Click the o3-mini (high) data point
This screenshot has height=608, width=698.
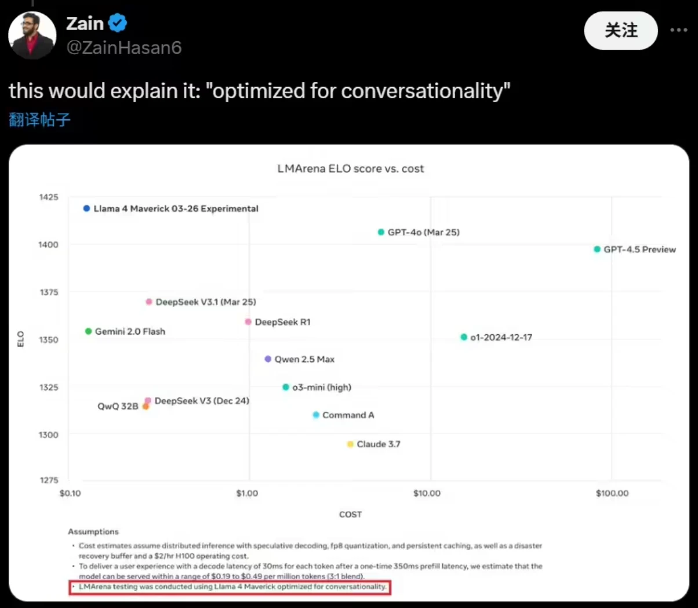pyautogui.click(x=286, y=387)
